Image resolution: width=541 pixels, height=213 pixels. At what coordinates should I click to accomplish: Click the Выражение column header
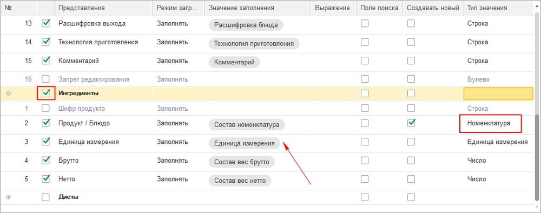[x=333, y=8]
